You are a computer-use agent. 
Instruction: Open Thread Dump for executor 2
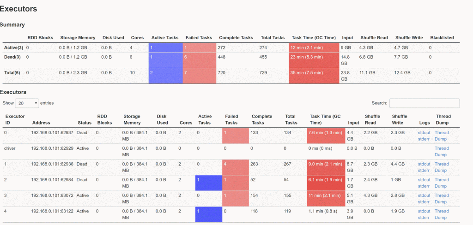coord(442,183)
